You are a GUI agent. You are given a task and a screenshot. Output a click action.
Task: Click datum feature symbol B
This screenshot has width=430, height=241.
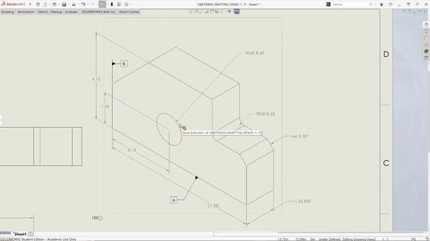tap(124, 64)
